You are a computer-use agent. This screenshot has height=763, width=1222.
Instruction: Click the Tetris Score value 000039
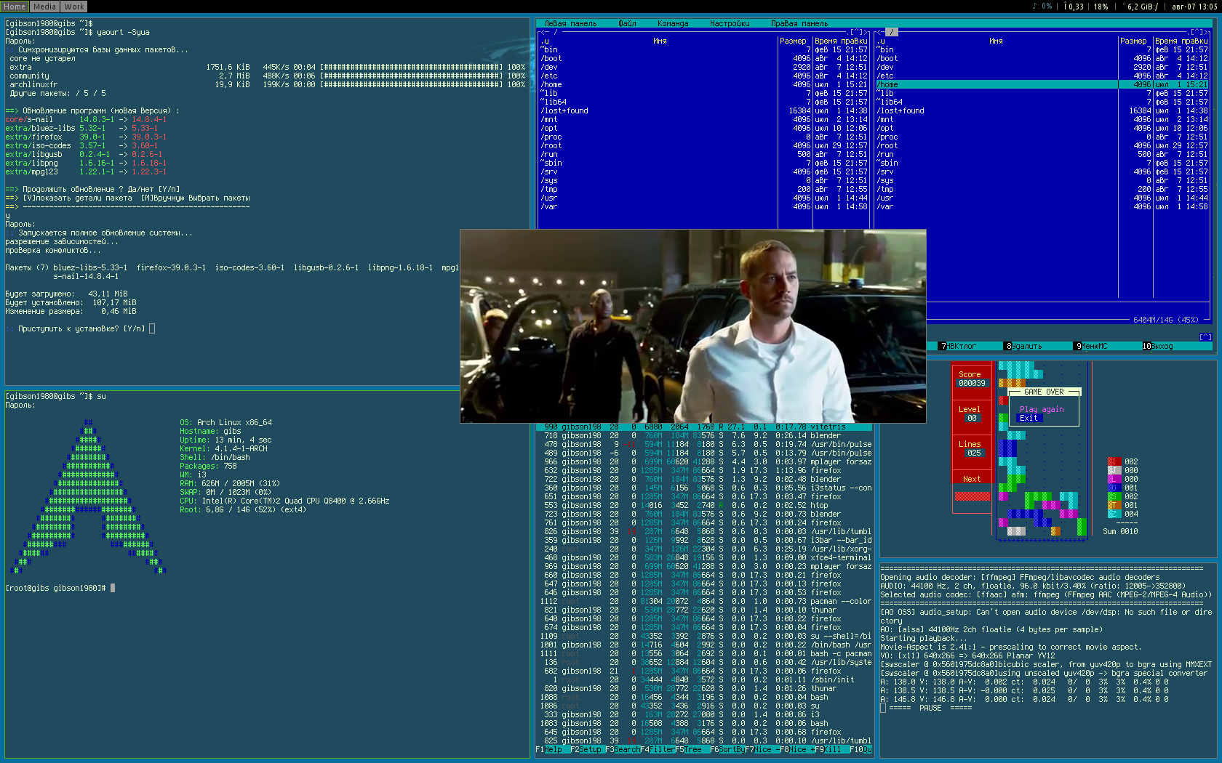[972, 383]
